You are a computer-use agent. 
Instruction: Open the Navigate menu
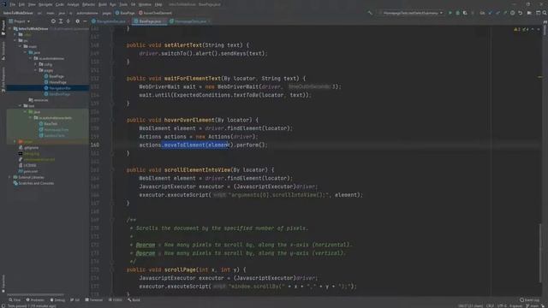(x=45, y=4)
